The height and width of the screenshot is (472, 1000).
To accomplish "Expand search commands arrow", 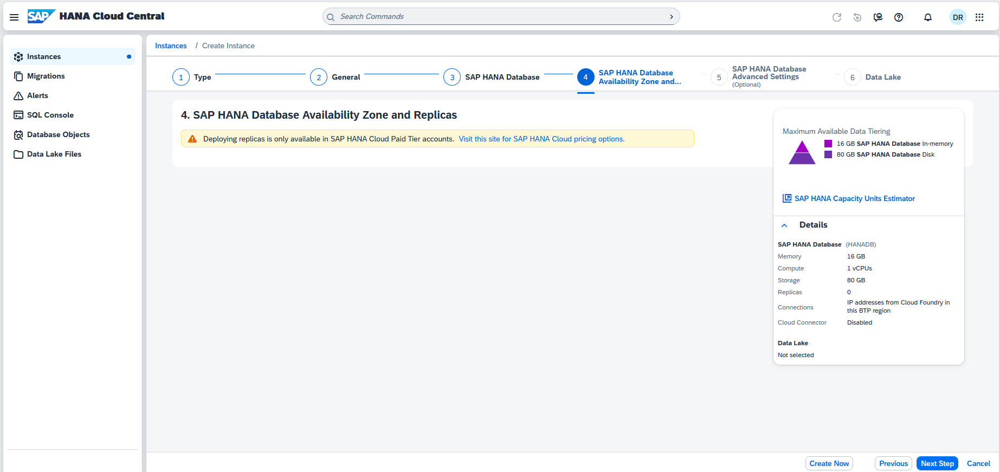I will (x=672, y=17).
